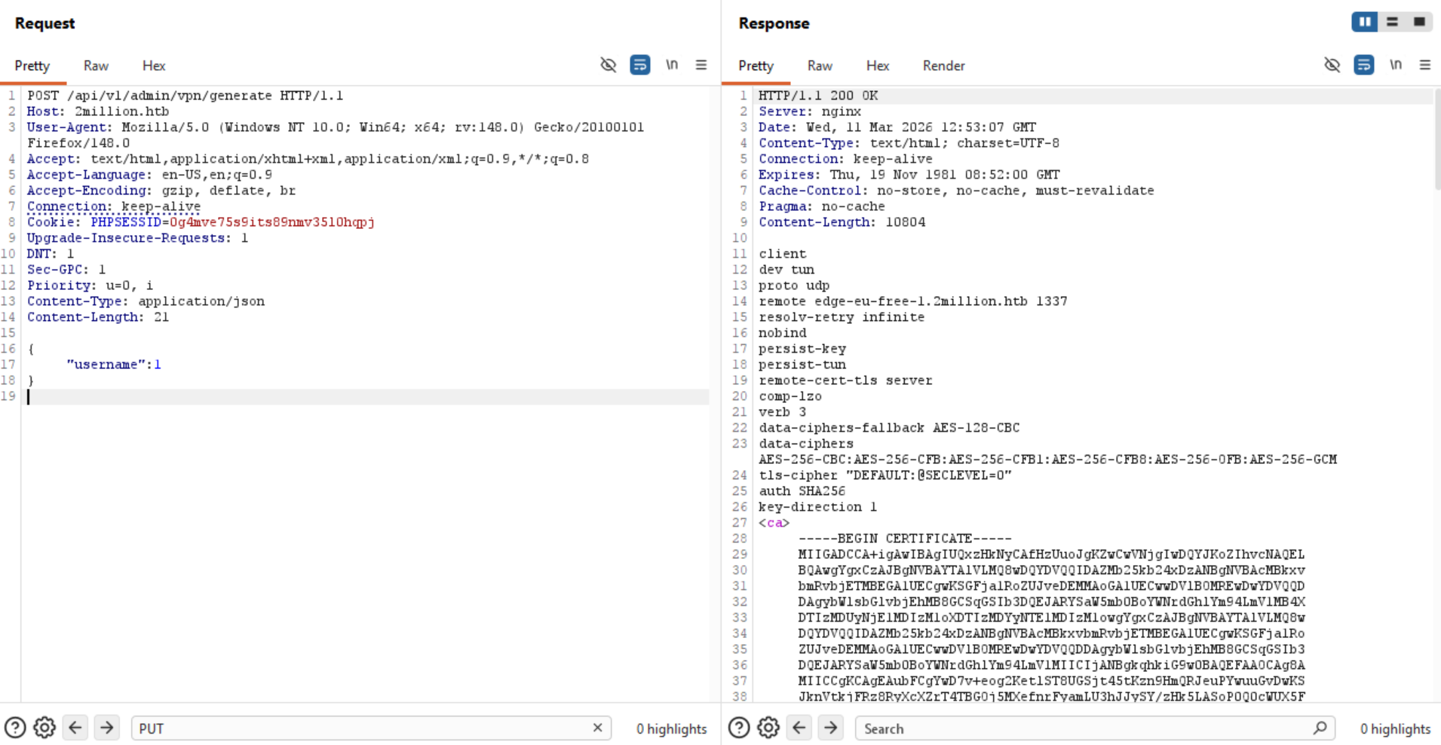Switch layout using the stacked panes toggle
This screenshot has width=1441, height=745.
(1391, 22)
